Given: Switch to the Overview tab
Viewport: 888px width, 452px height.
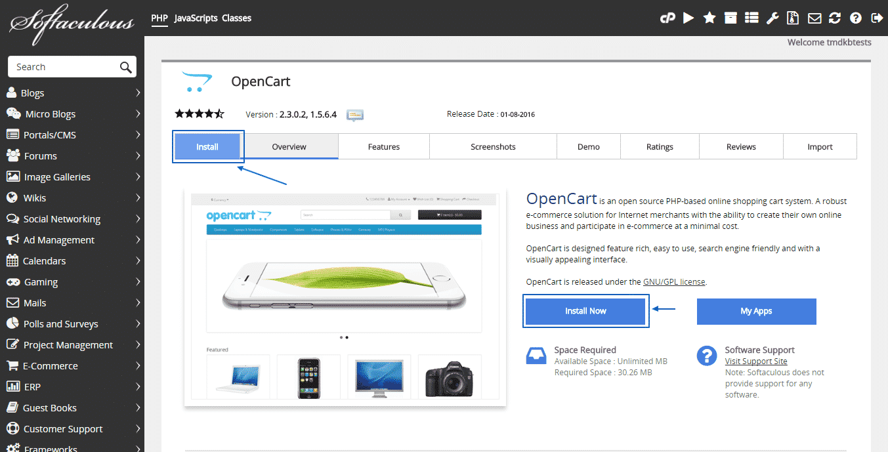Looking at the screenshot, I should coord(289,147).
